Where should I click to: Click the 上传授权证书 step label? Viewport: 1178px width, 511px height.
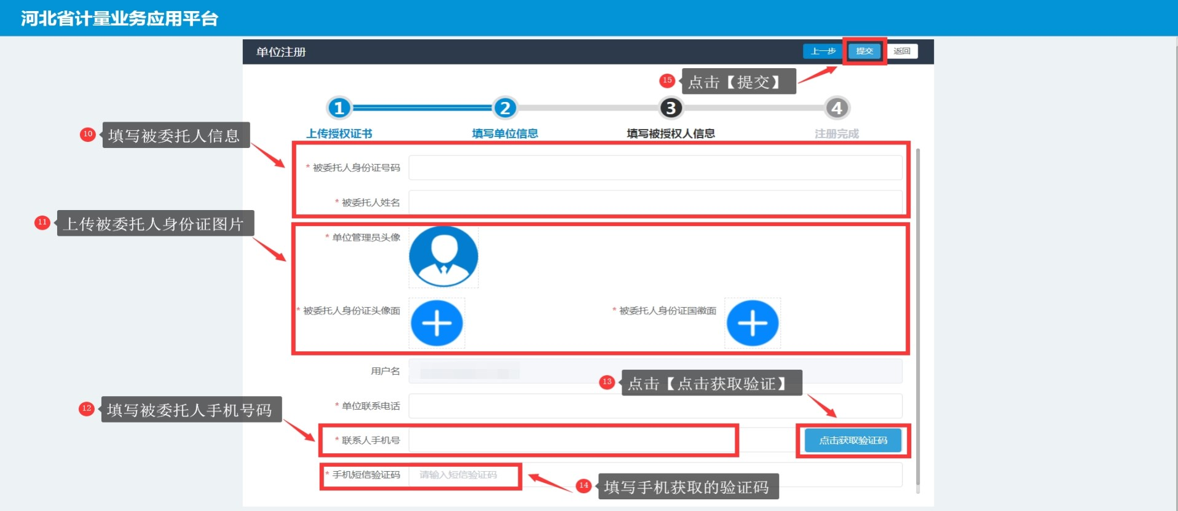339,133
